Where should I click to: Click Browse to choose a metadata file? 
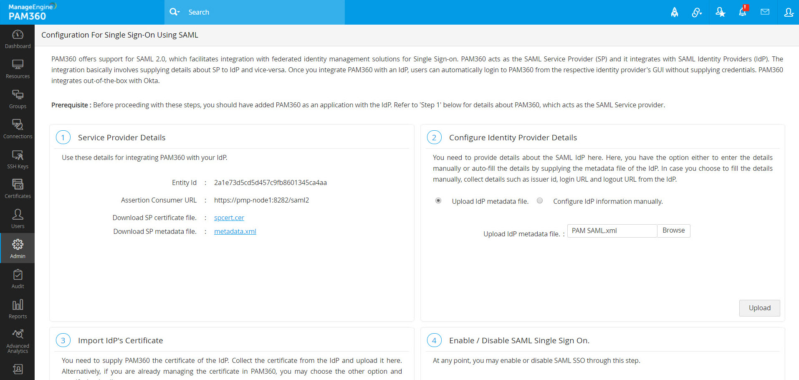coord(674,231)
